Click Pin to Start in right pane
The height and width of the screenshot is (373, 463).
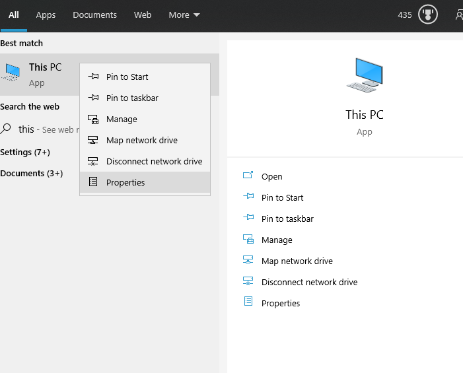pos(282,197)
